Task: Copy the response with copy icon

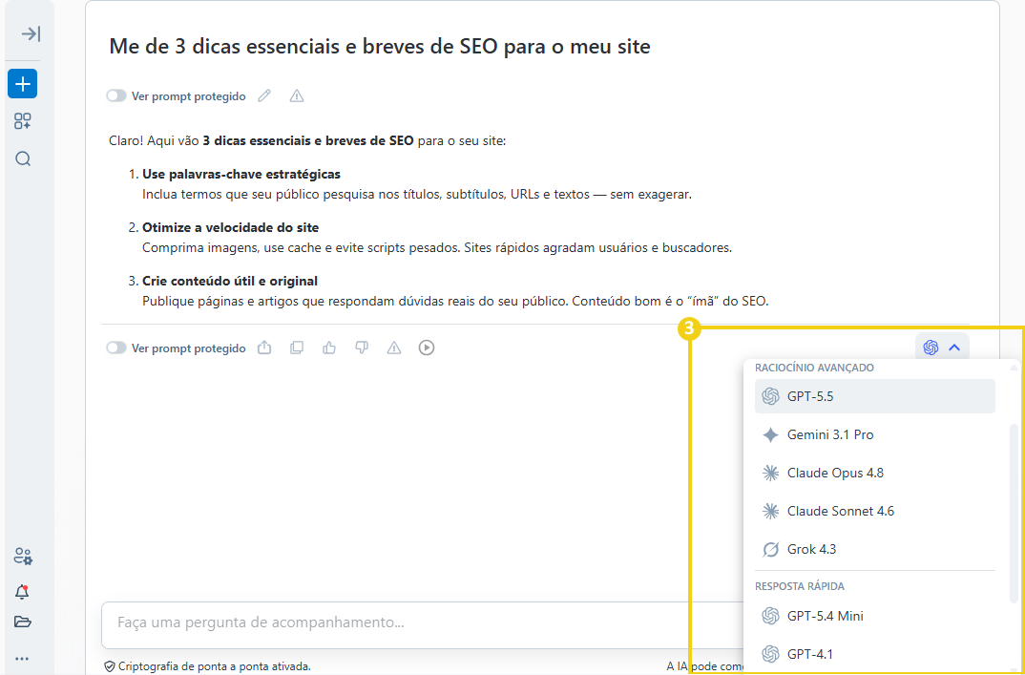Action: tap(297, 348)
